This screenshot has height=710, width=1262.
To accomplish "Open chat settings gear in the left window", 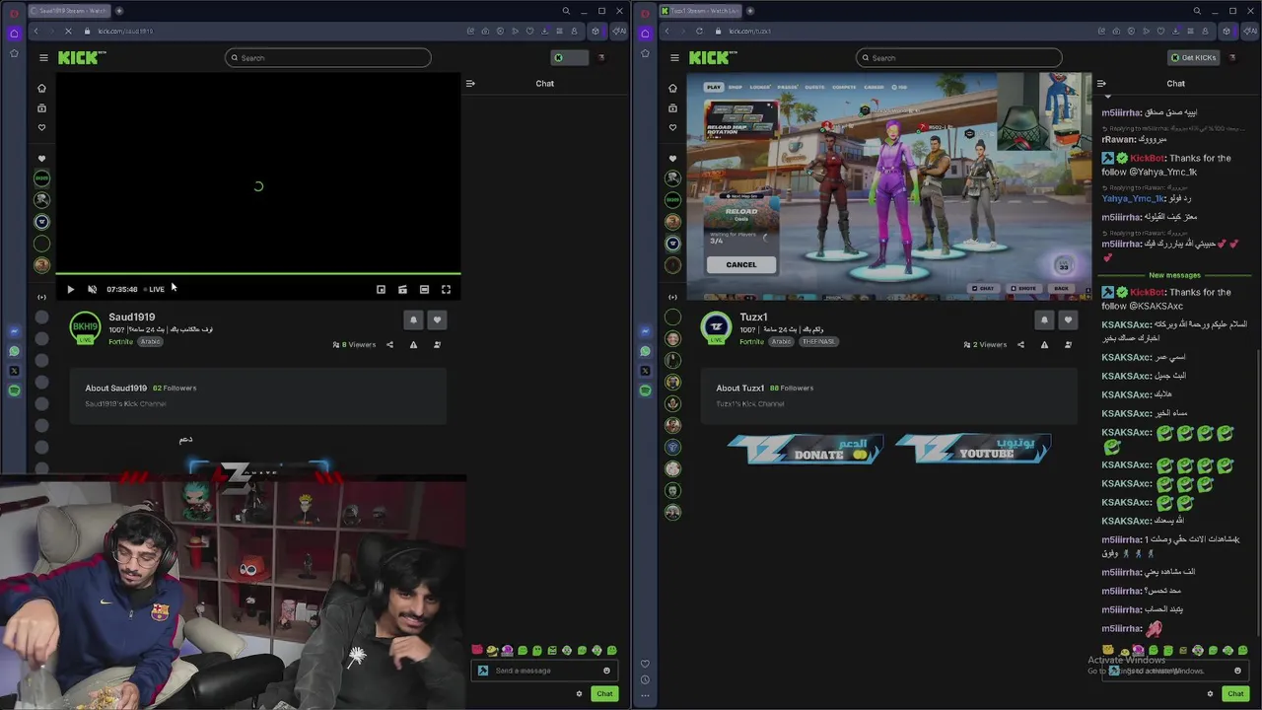I will 579,693.
